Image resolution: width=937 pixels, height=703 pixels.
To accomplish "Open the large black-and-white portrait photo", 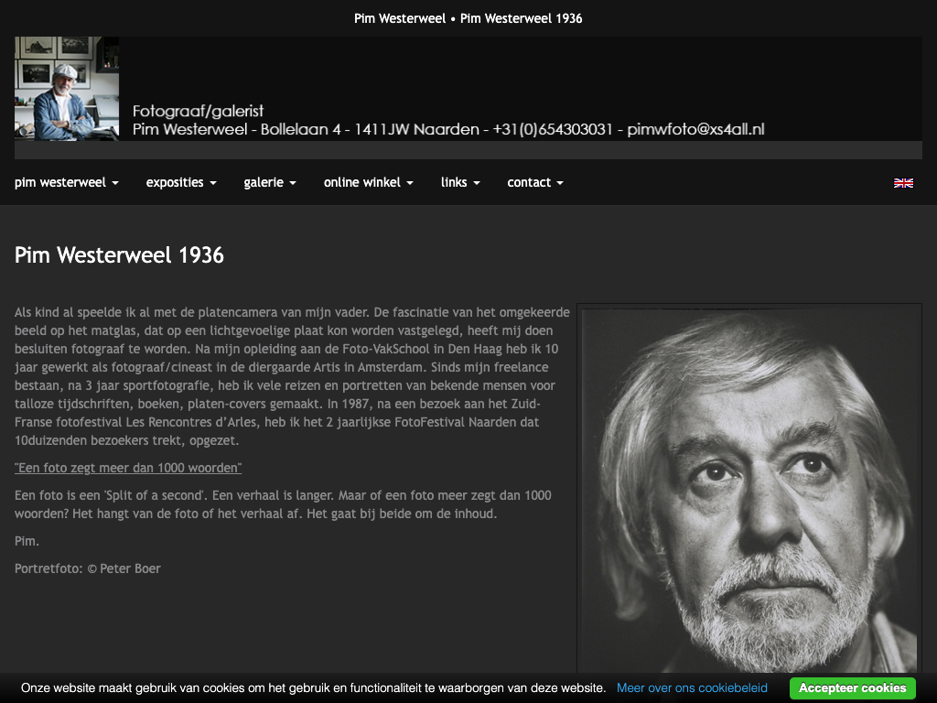I will click(x=749, y=491).
